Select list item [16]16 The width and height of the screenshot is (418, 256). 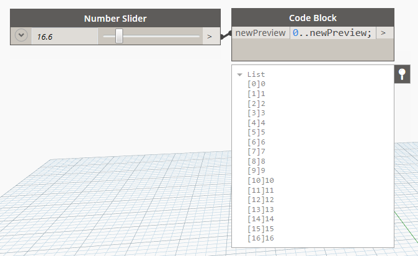tap(260, 238)
